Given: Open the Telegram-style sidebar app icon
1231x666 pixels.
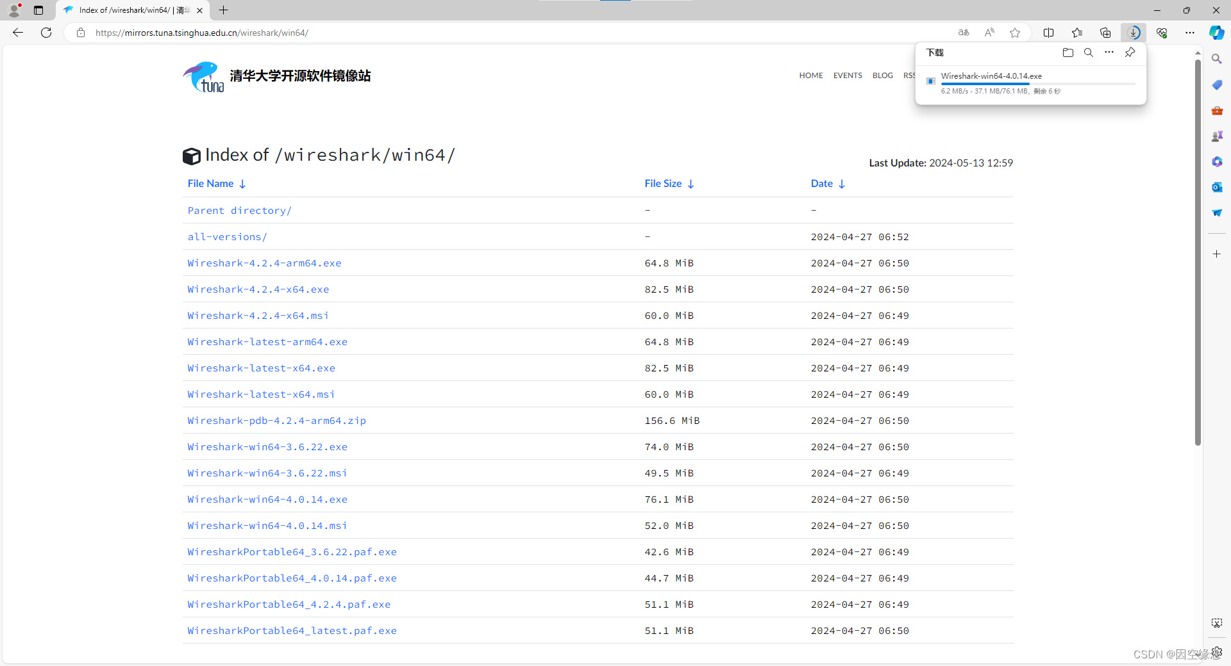Looking at the screenshot, I should tap(1217, 213).
